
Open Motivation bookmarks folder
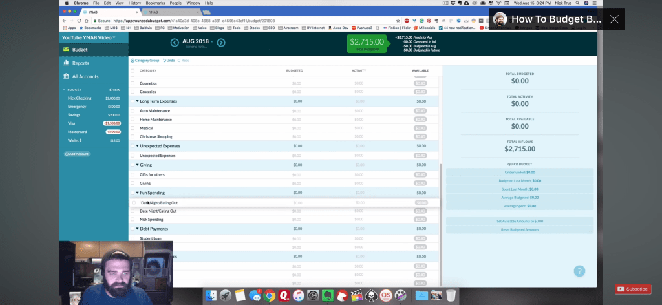coord(178,28)
